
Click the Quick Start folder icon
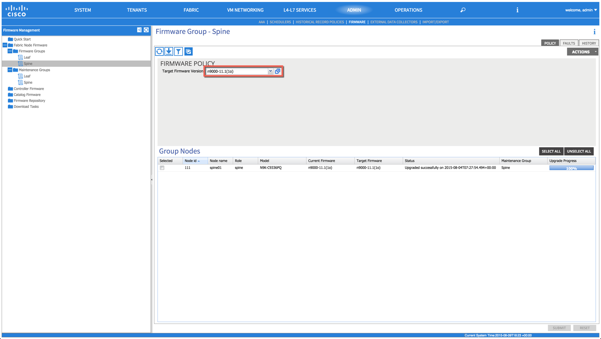pyautogui.click(x=10, y=39)
